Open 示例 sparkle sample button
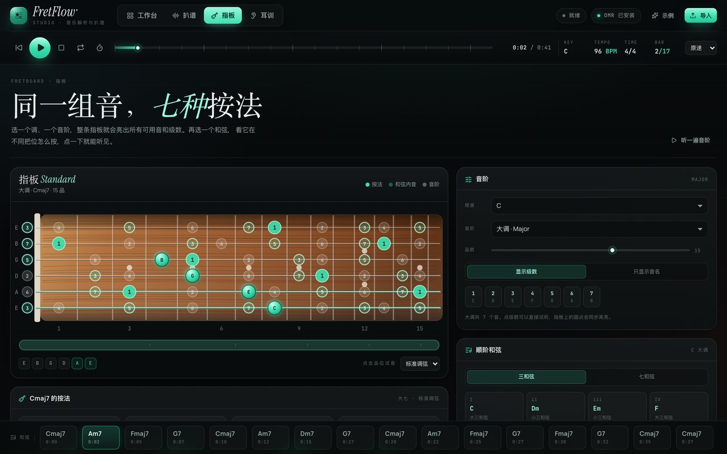This screenshot has width=727, height=454. pos(662,15)
